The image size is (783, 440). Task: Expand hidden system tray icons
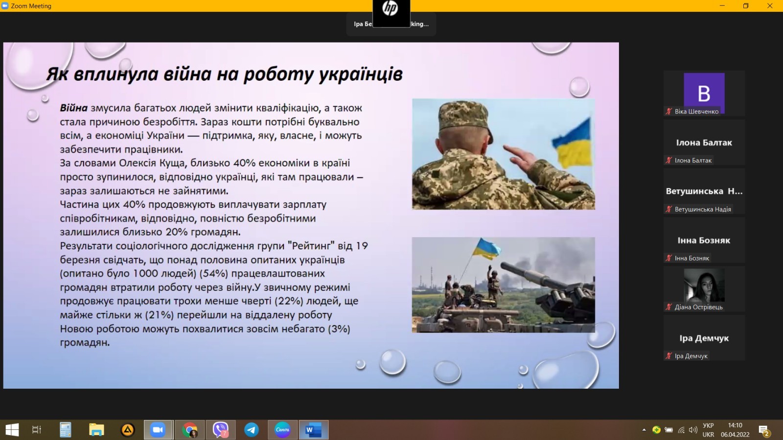644,430
